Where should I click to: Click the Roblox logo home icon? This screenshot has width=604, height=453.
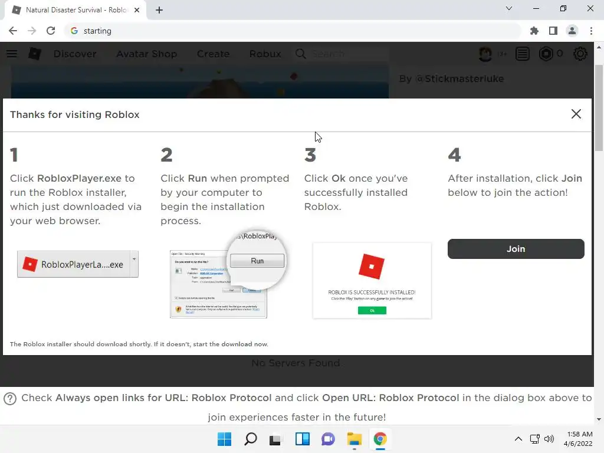(35, 54)
